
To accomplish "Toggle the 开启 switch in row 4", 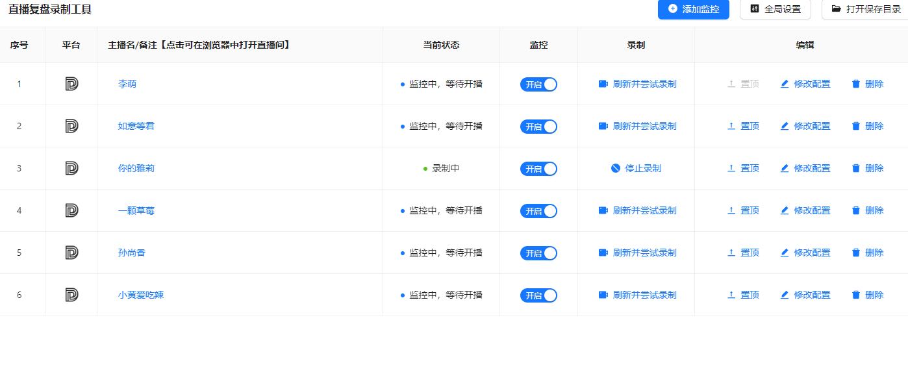I will click(538, 211).
